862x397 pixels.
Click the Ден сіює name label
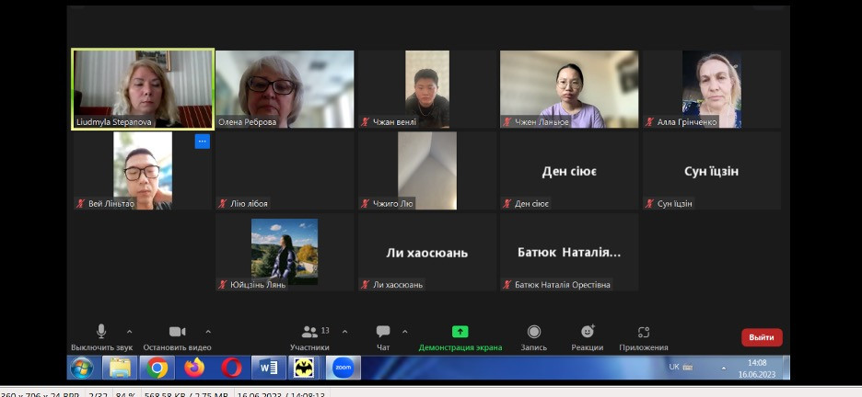pyautogui.click(x=531, y=203)
